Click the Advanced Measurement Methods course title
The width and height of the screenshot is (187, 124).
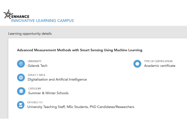(x=80, y=50)
